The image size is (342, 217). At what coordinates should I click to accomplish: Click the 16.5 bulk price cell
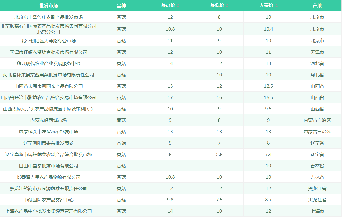coord(268,98)
